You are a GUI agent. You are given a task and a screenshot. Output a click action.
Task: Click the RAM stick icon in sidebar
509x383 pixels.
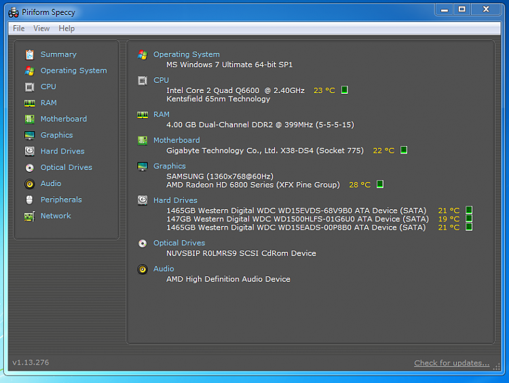click(30, 103)
